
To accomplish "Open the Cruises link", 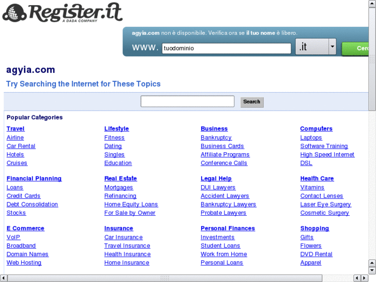I will 17,163.
